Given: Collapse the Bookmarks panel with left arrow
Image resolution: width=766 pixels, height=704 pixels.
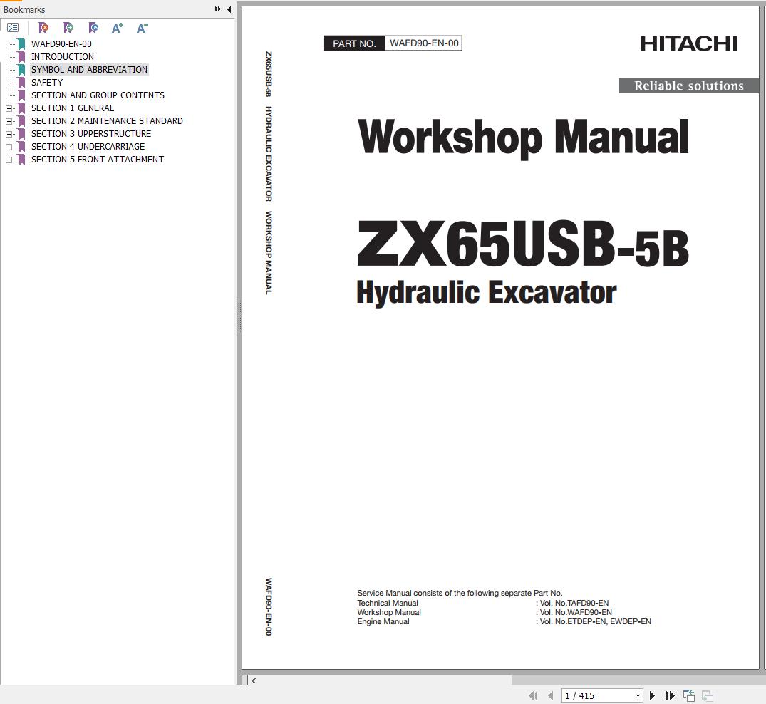Looking at the screenshot, I should [229, 9].
